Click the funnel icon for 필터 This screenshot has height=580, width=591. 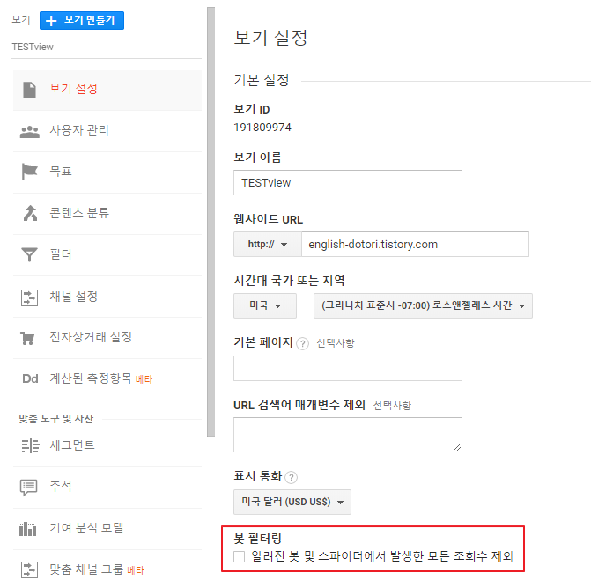click(x=29, y=254)
